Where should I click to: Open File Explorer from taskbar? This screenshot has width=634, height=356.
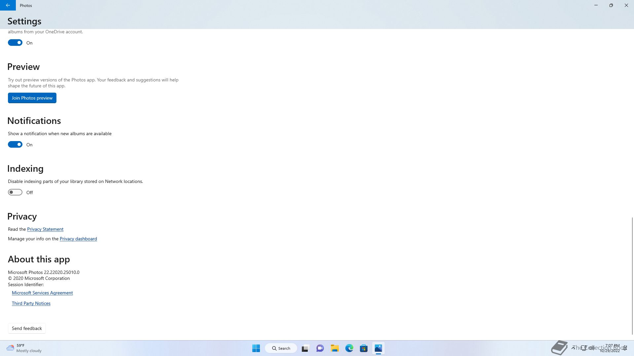point(335,348)
